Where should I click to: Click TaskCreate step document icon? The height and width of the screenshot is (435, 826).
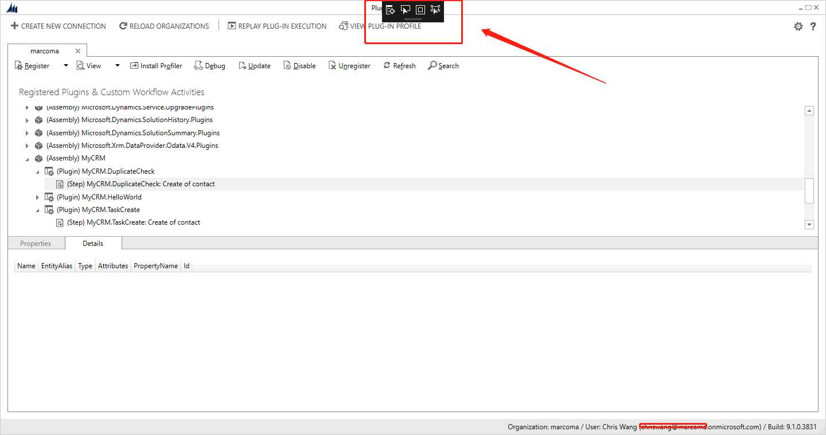pos(60,222)
